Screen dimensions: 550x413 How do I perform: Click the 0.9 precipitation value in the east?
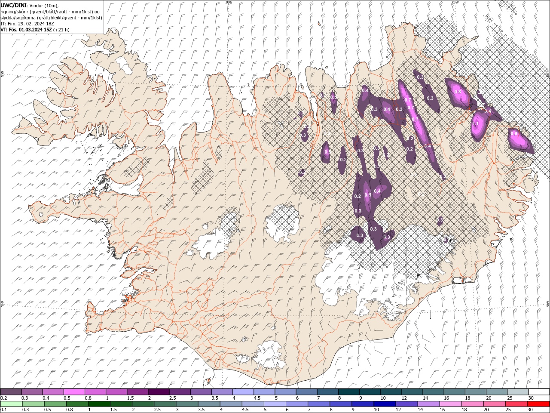click(x=514, y=134)
